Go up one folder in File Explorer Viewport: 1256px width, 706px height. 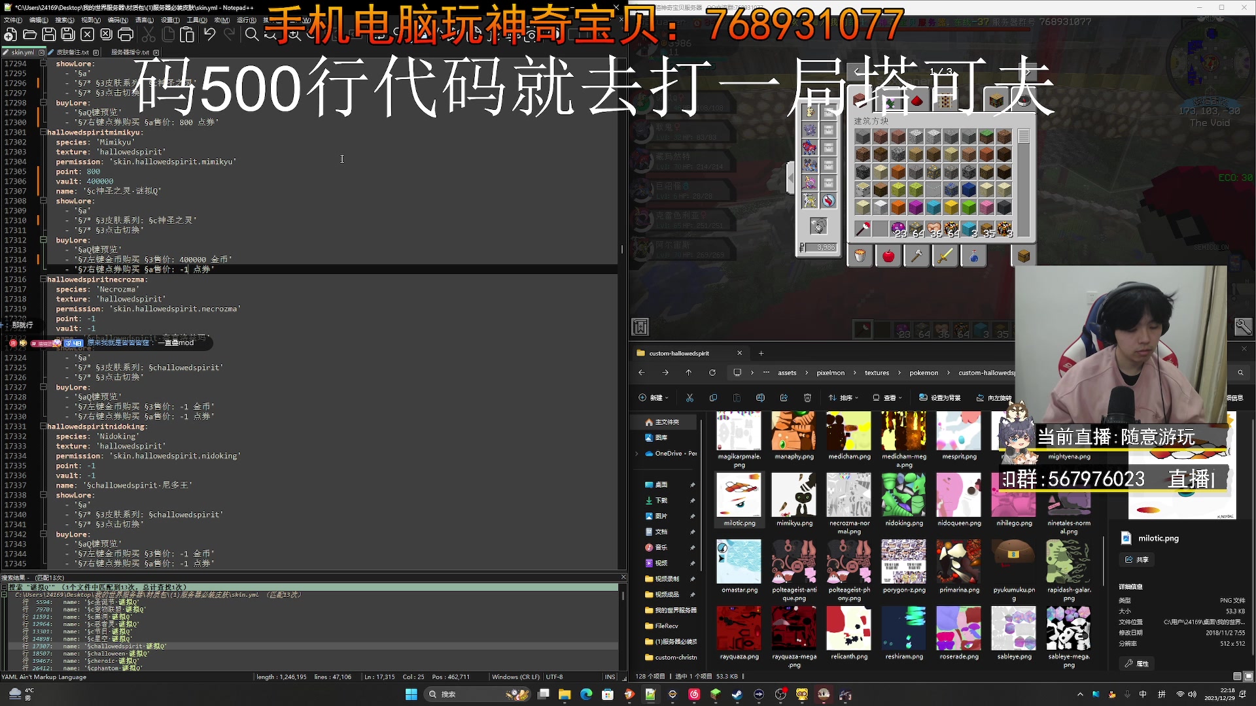688,373
